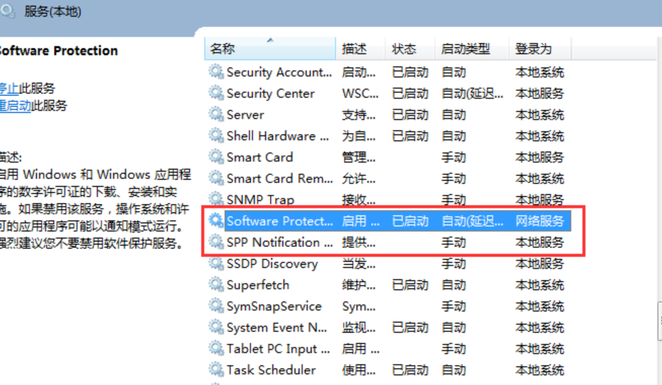The width and height of the screenshot is (662, 385).
Task: Sort services by the 名称 column header
Action: [270, 49]
